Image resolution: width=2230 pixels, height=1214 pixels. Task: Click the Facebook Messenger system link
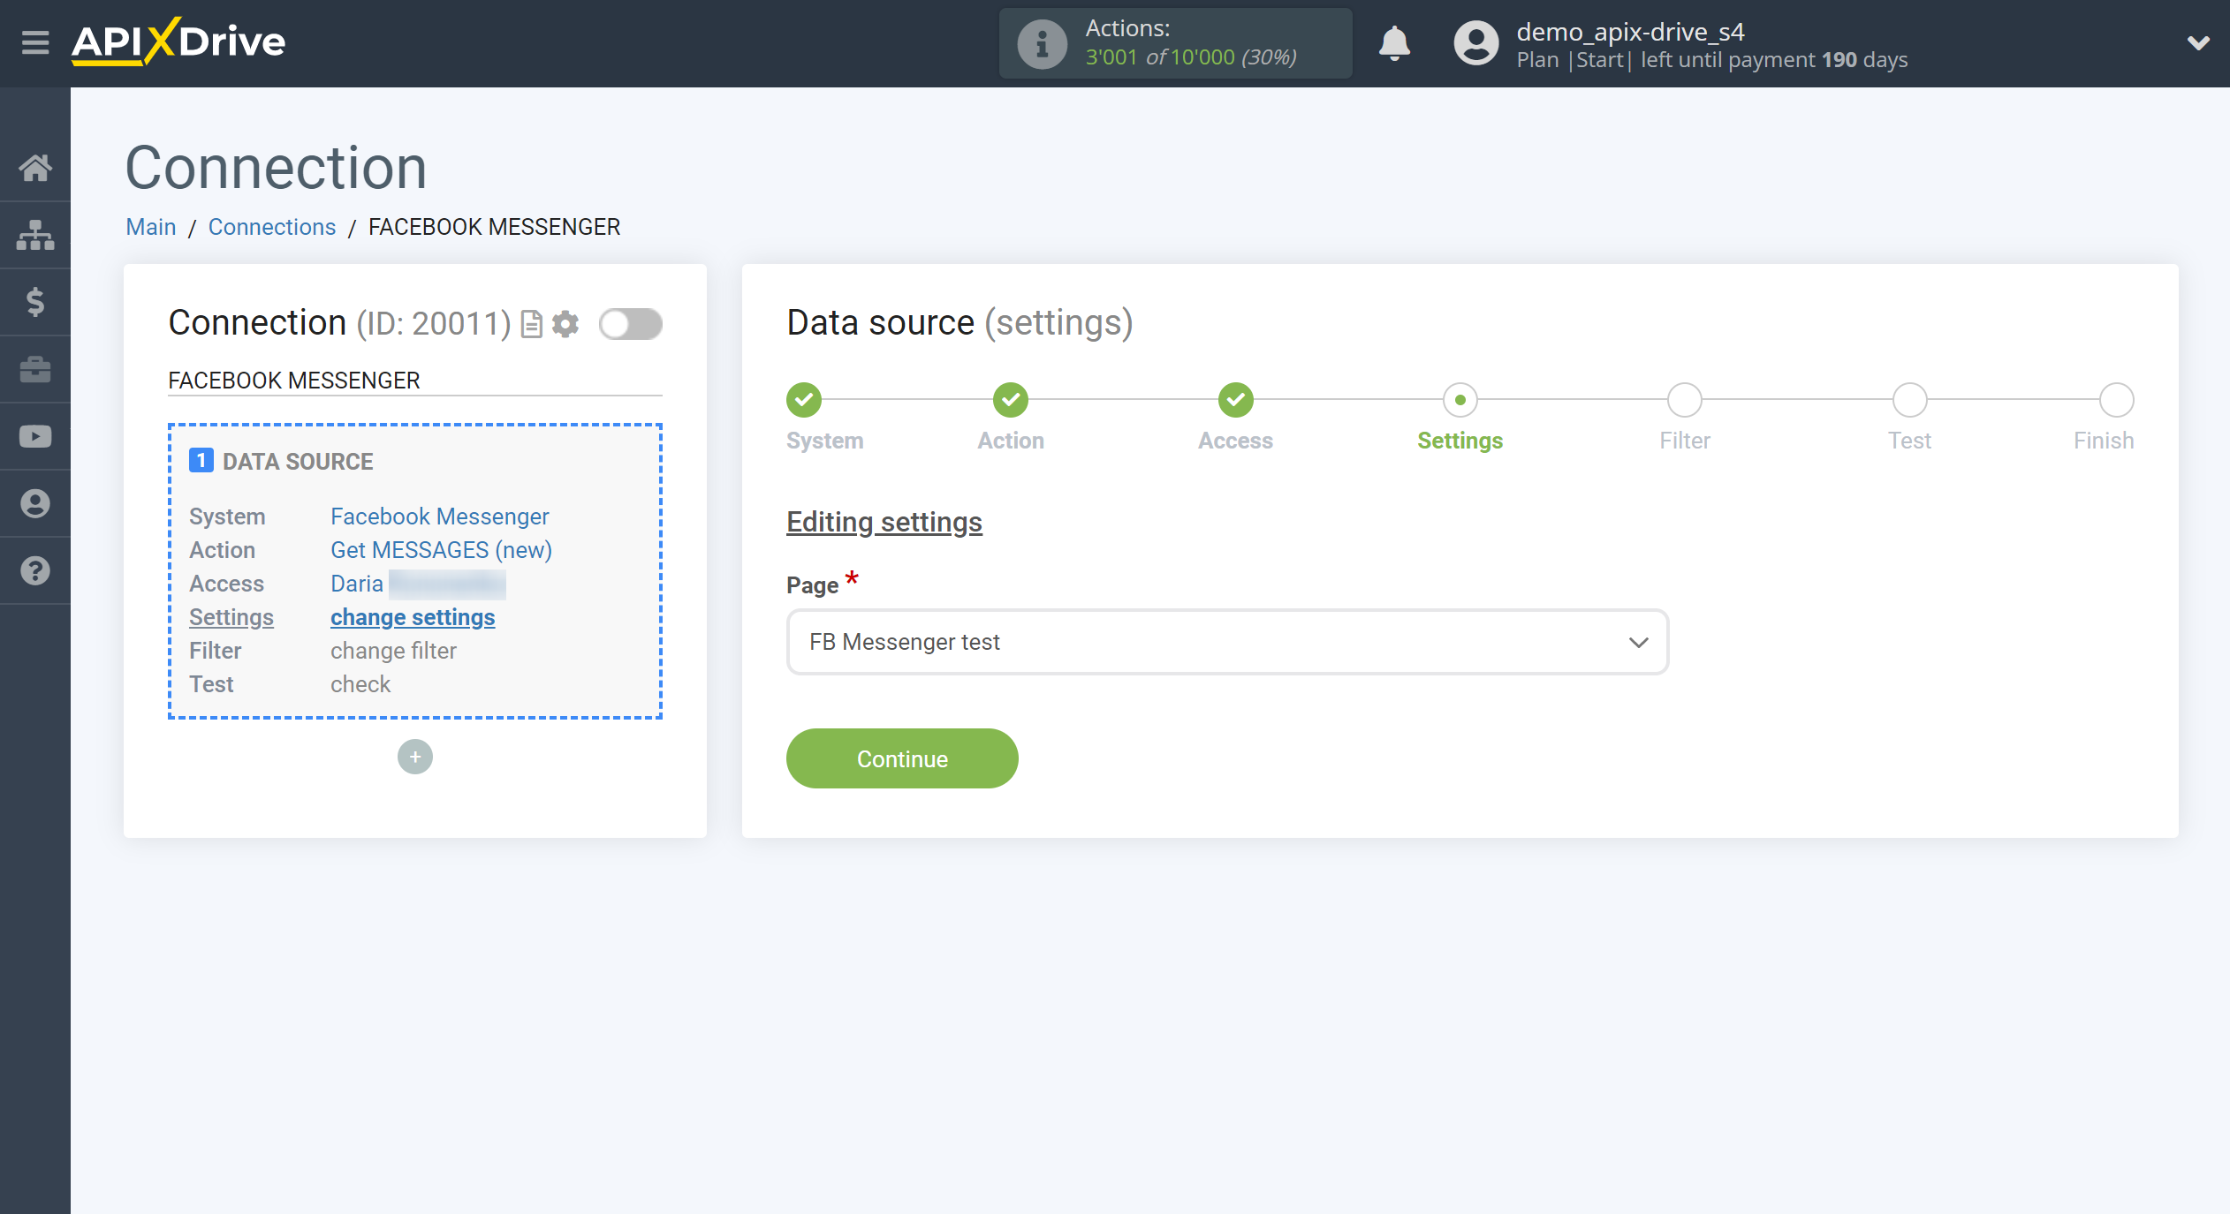(439, 516)
